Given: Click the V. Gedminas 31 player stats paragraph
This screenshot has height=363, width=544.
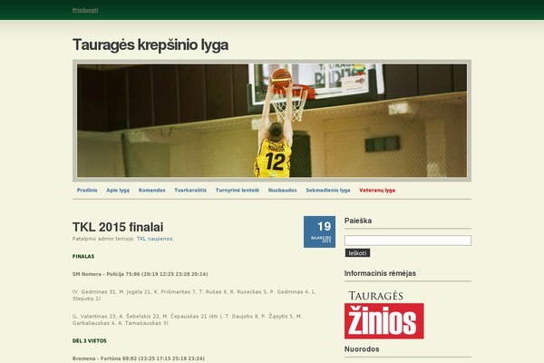Looking at the screenshot, I should 194,295.
